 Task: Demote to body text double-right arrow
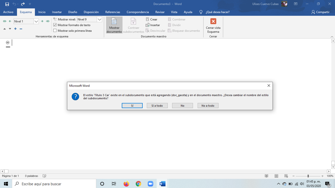[x=48, y=21]
